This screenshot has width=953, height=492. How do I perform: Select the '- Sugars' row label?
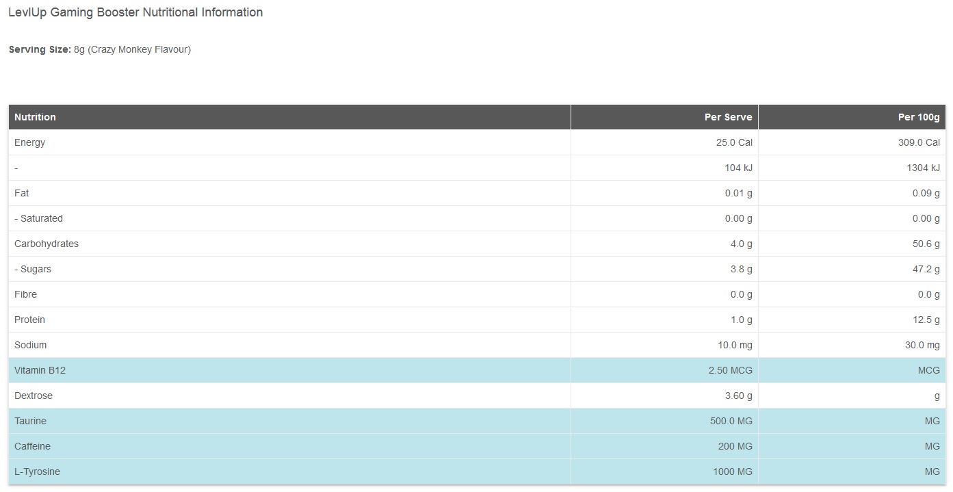point(33,269)
